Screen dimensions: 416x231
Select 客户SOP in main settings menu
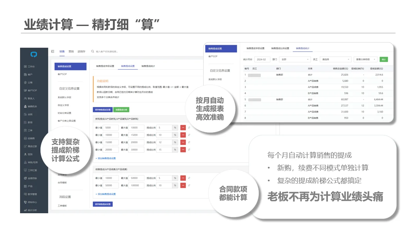pyautogui.click(x=62, y=74)
